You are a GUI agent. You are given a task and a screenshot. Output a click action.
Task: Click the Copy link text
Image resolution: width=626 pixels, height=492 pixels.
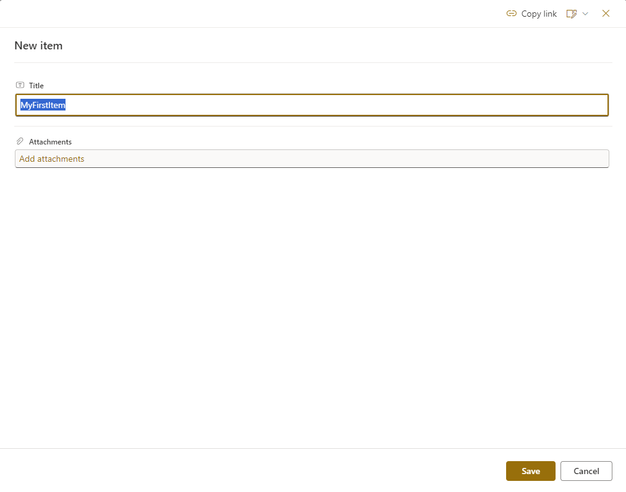pyautogui.click(x=539, y=14)
